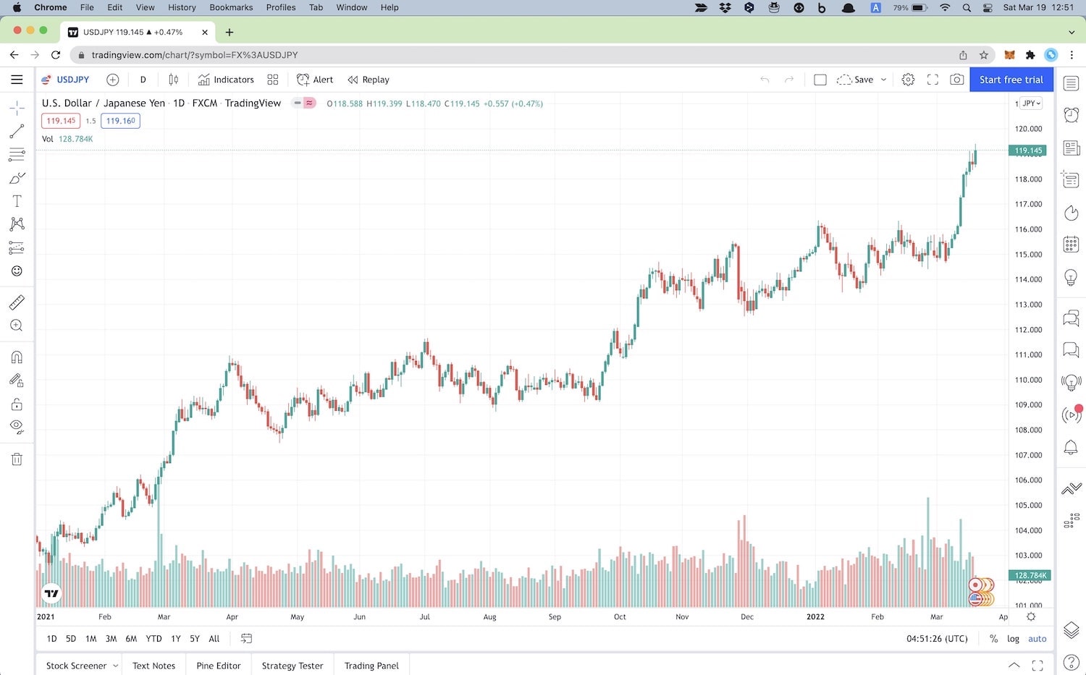Viewport: 1086px width, 675px height.
Task: Open the main hamburger menu
Action: (x=17, y=80)
